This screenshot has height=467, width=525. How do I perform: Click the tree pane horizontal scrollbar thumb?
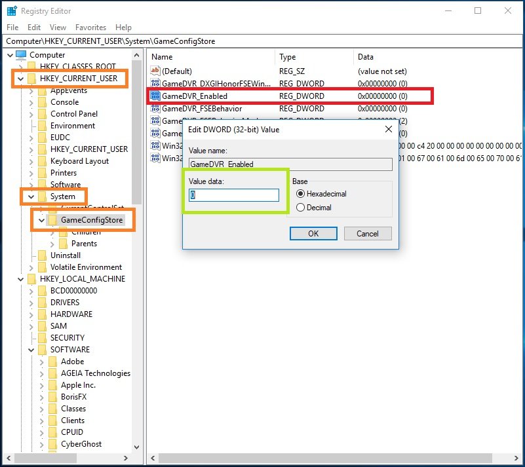click(45, 458)
